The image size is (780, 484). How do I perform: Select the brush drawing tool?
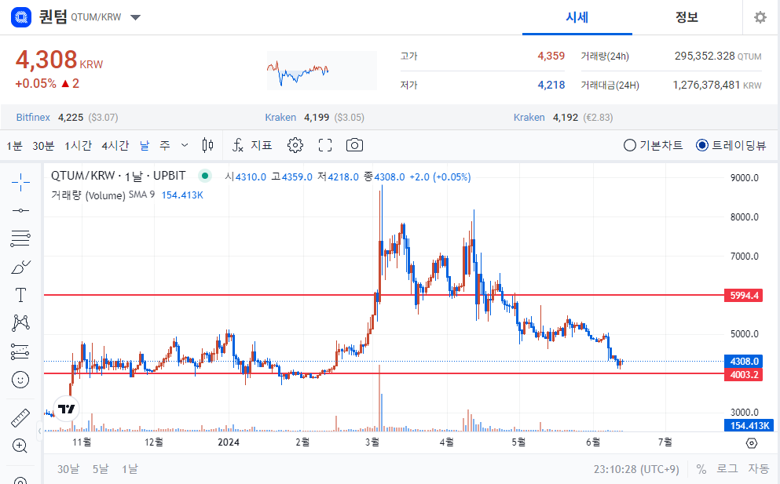coord(20,267)
